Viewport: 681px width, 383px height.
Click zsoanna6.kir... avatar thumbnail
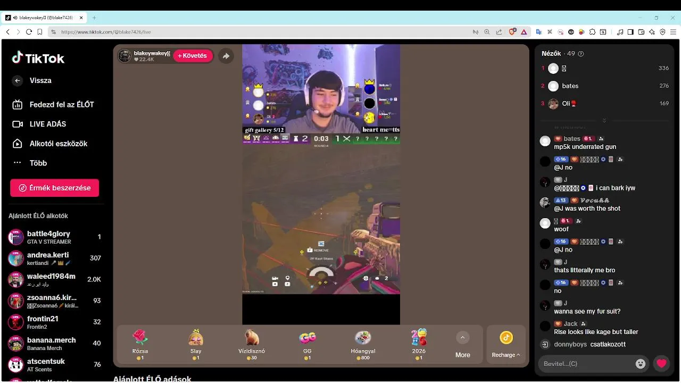click(x=16, y=301)
